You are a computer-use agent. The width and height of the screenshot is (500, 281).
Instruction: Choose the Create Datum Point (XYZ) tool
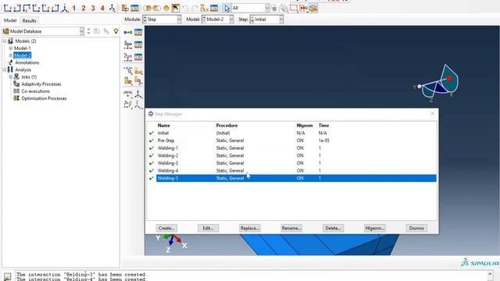[x=128, y=94]
